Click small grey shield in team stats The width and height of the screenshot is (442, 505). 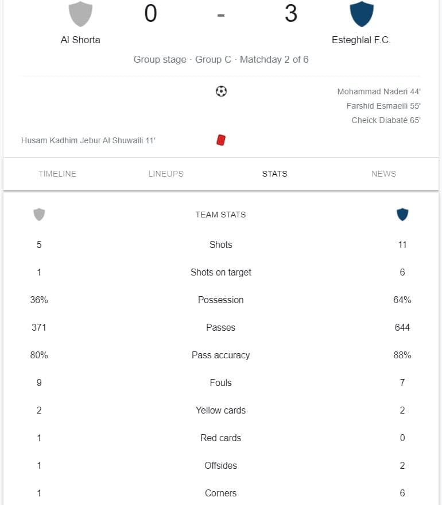(x=39, y=215)
